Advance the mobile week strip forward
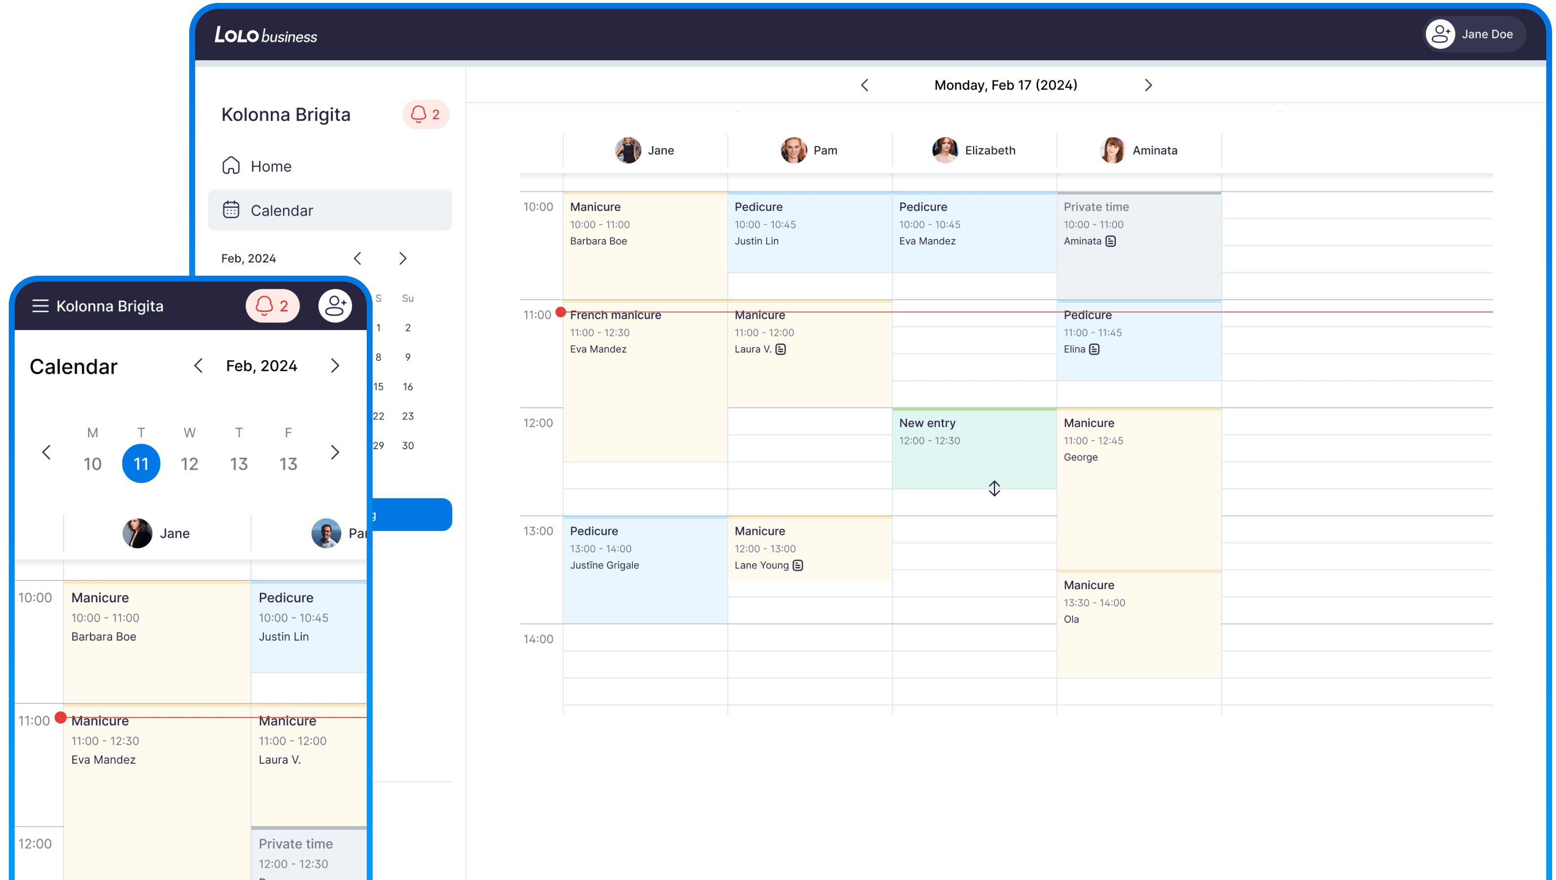Image resolution: width=1556 pixels, height=880 pixels. [x=335, y=452]
